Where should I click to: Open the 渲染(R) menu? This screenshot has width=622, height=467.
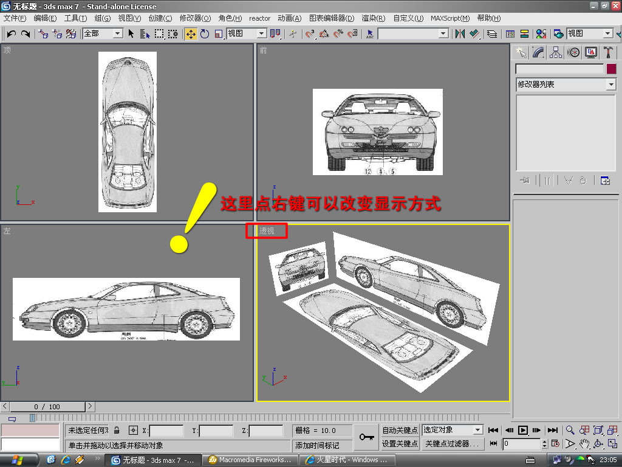pos(374,18)
